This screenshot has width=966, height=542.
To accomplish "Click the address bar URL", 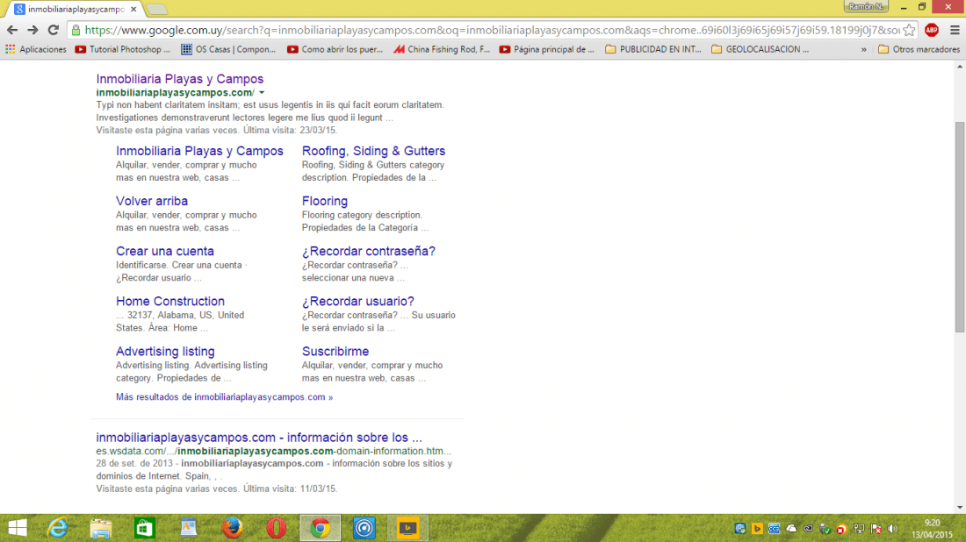I will pyautogui.click(x=492, y=30).
